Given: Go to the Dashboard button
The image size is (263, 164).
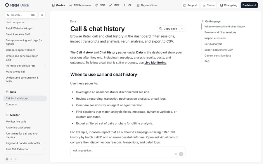Looking at the screenshot, I should click(x=249, y=5).
